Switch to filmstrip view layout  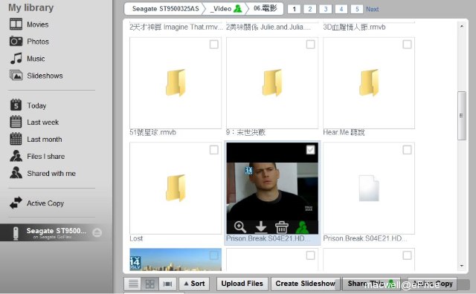coord(167,284)
